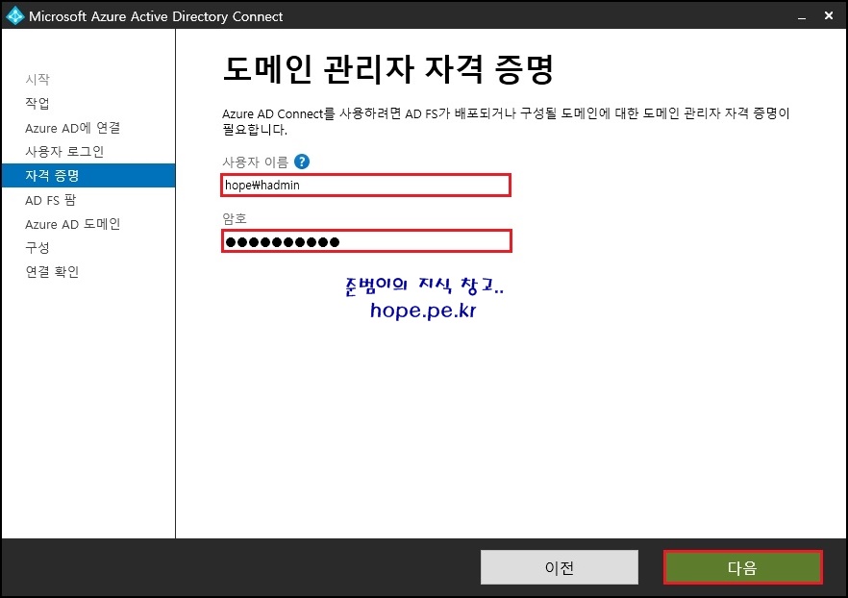Select the 자격 증명 step
The width and height of the screenshot is (848, 598).
(x=88, y=175)
